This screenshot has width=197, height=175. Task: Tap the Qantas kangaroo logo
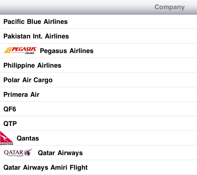[7, 138]
